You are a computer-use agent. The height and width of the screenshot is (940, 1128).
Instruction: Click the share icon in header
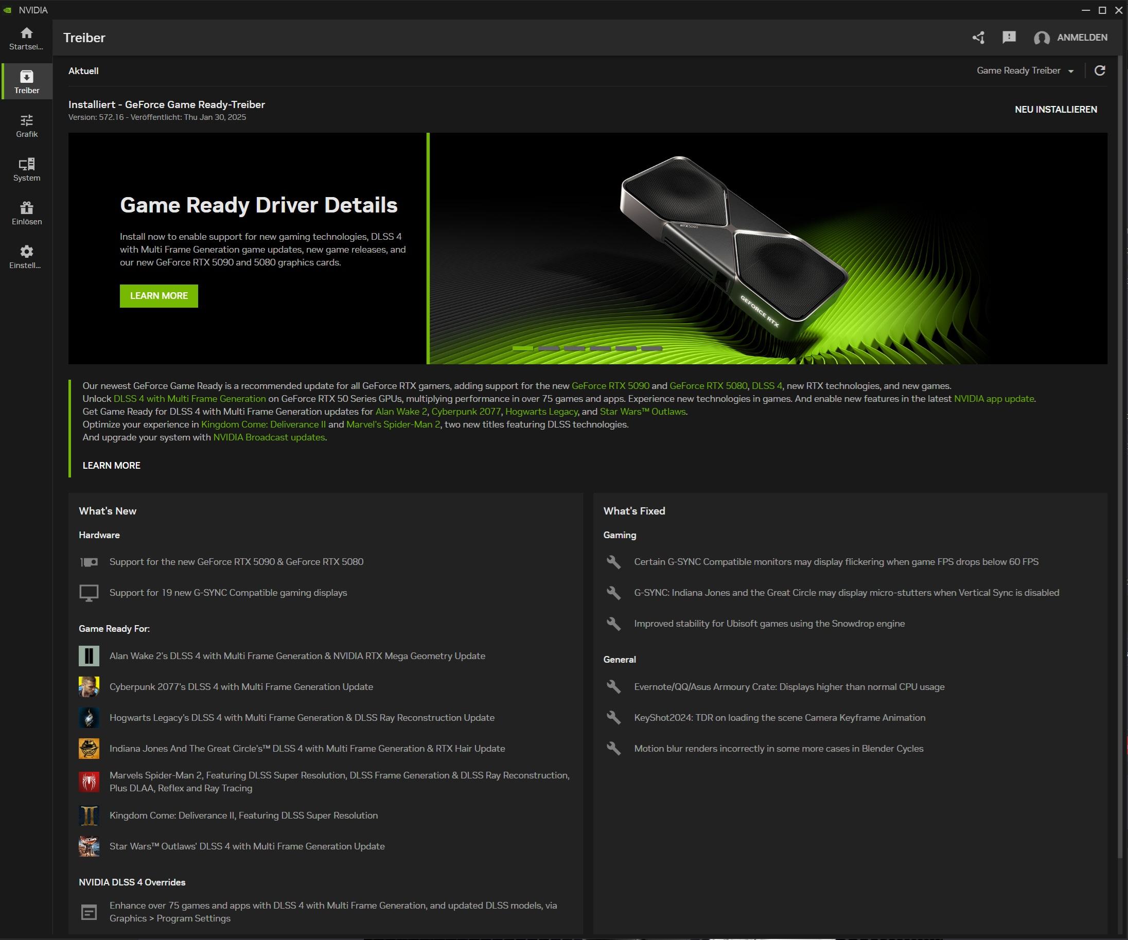(x=978, y=38)
